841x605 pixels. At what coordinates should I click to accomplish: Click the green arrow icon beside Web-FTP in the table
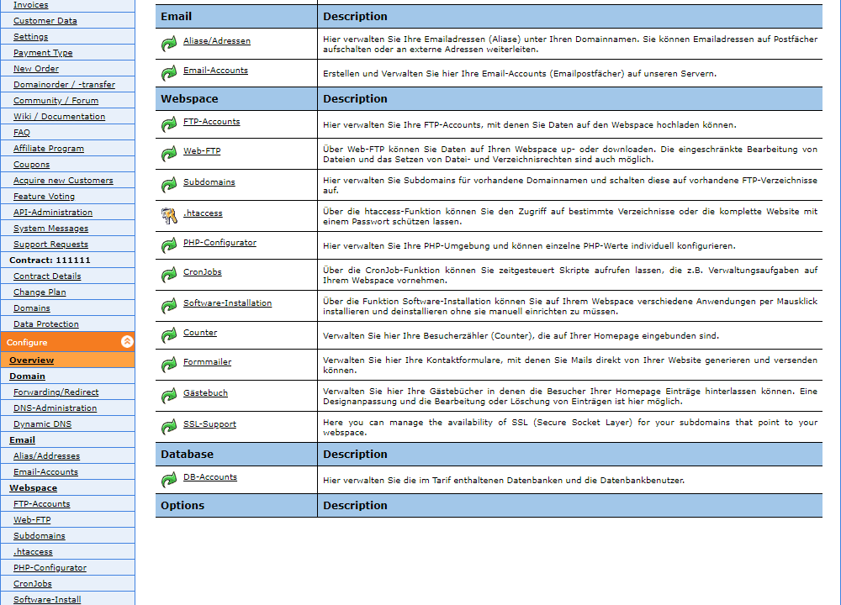[x=169, y=154]
